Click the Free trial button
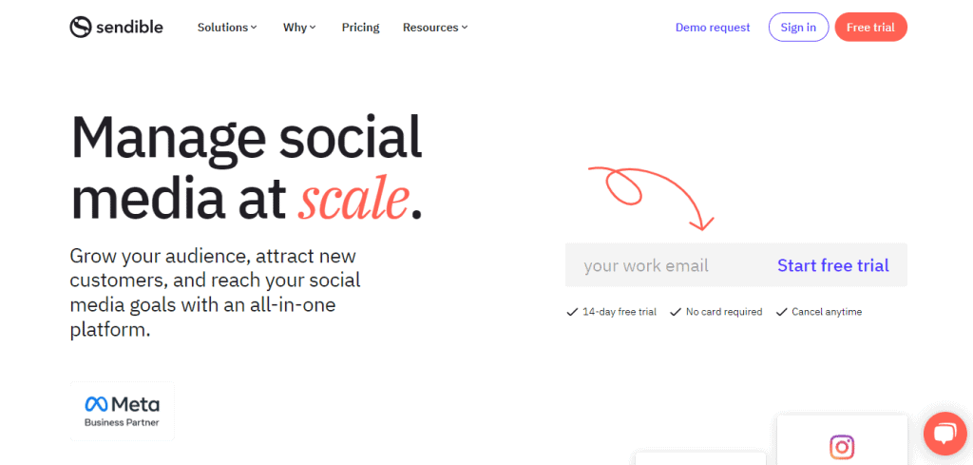The image size is (973, 465). [870, 28]
